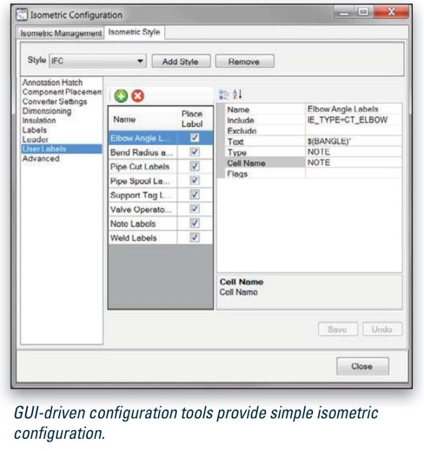
Task: Select Valve Operator row in labels table
Action: (141, 209)
